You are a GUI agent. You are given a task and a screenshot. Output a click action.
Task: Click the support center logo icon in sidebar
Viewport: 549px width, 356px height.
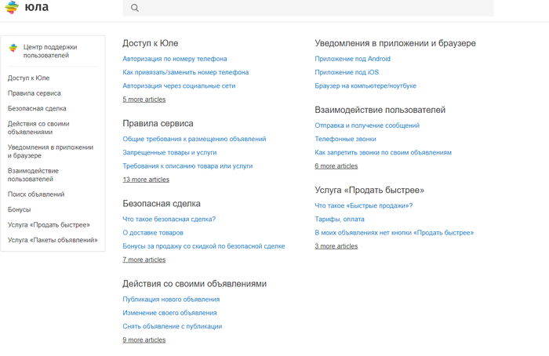(x=13, y=48)
